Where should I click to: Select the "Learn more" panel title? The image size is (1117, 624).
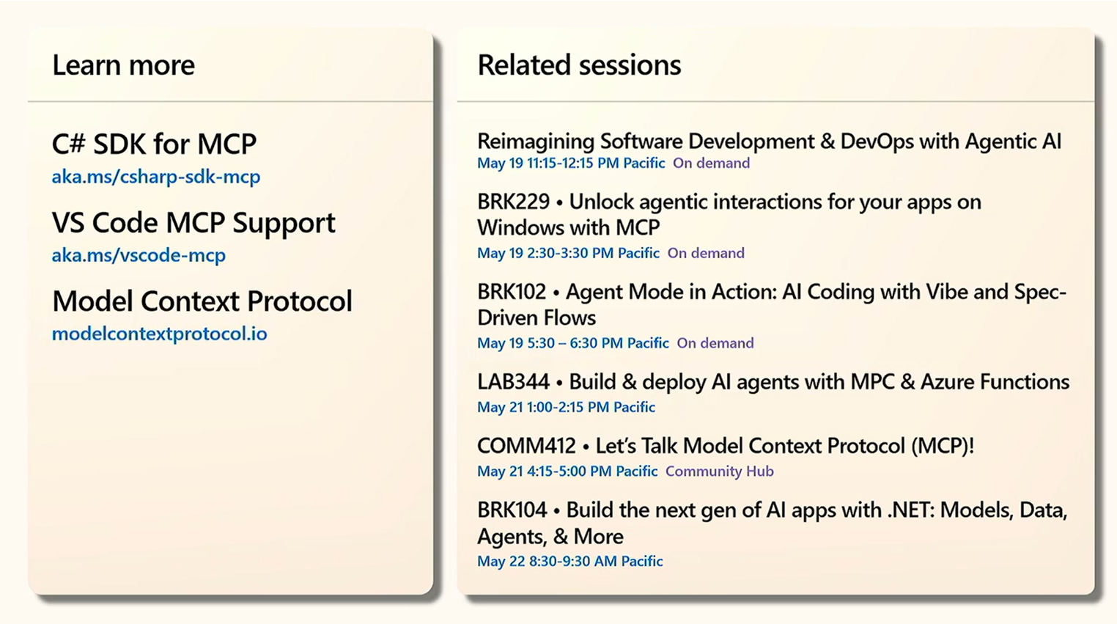(x=123, y=65)
